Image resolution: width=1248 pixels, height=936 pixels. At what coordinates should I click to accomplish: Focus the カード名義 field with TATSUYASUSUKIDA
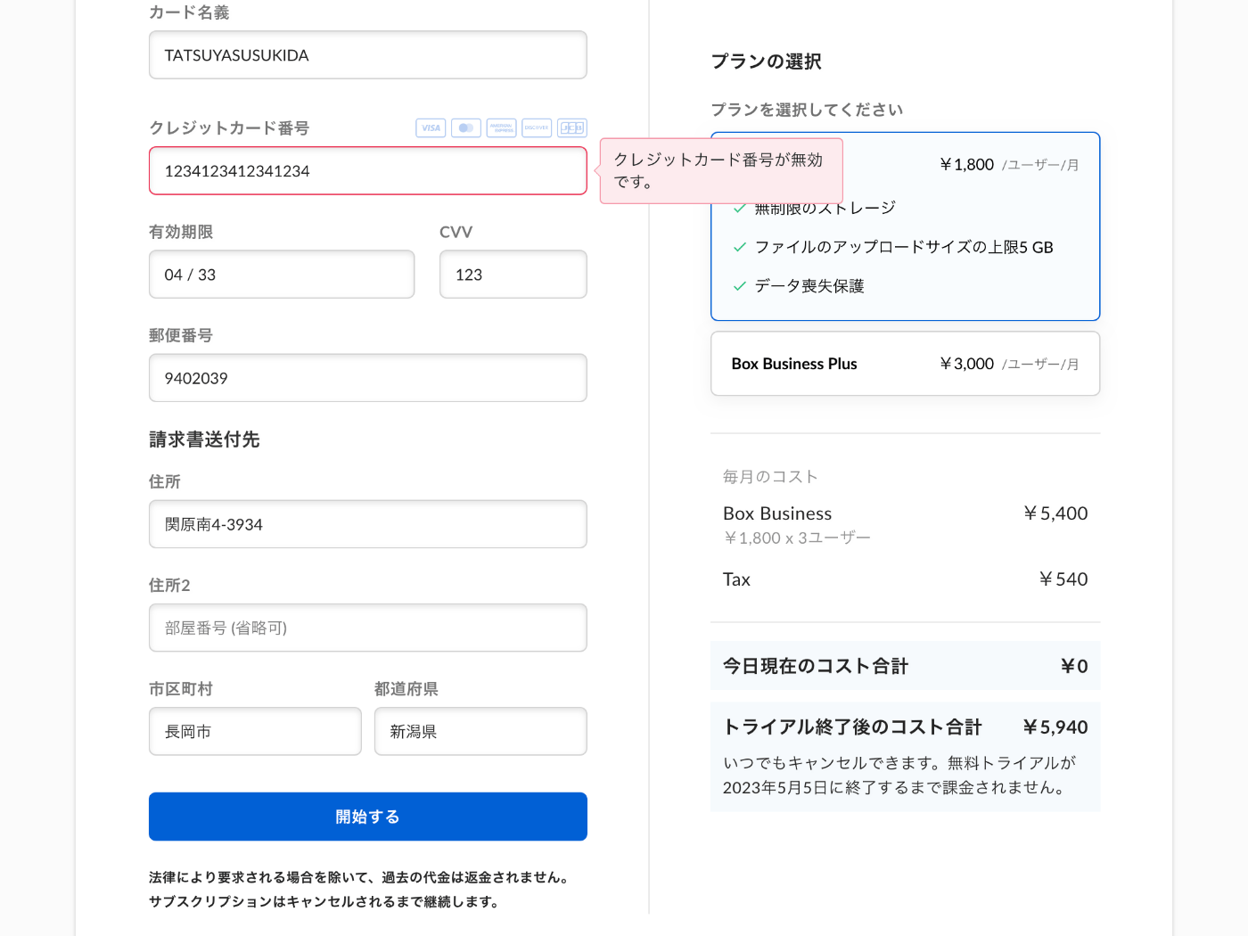[x=368, y=55]
